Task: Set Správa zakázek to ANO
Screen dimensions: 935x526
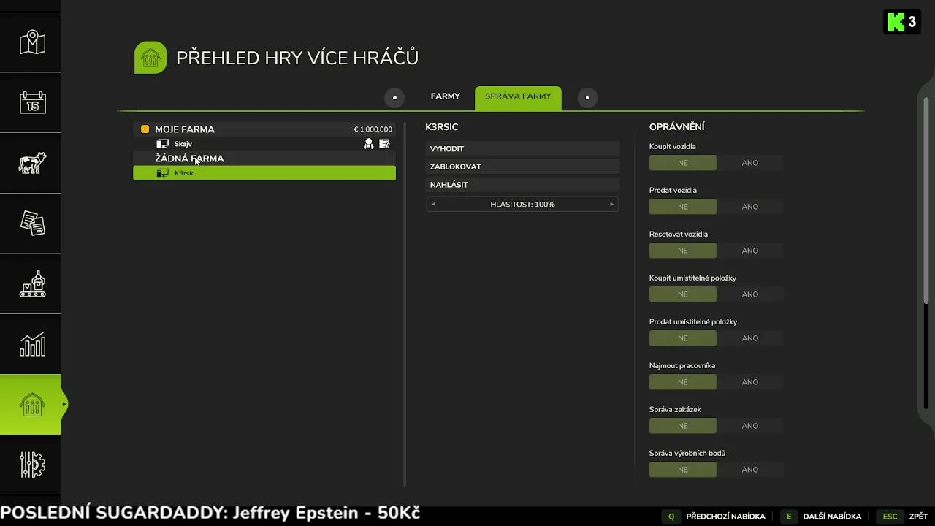Action: click(x=750, y=426)
